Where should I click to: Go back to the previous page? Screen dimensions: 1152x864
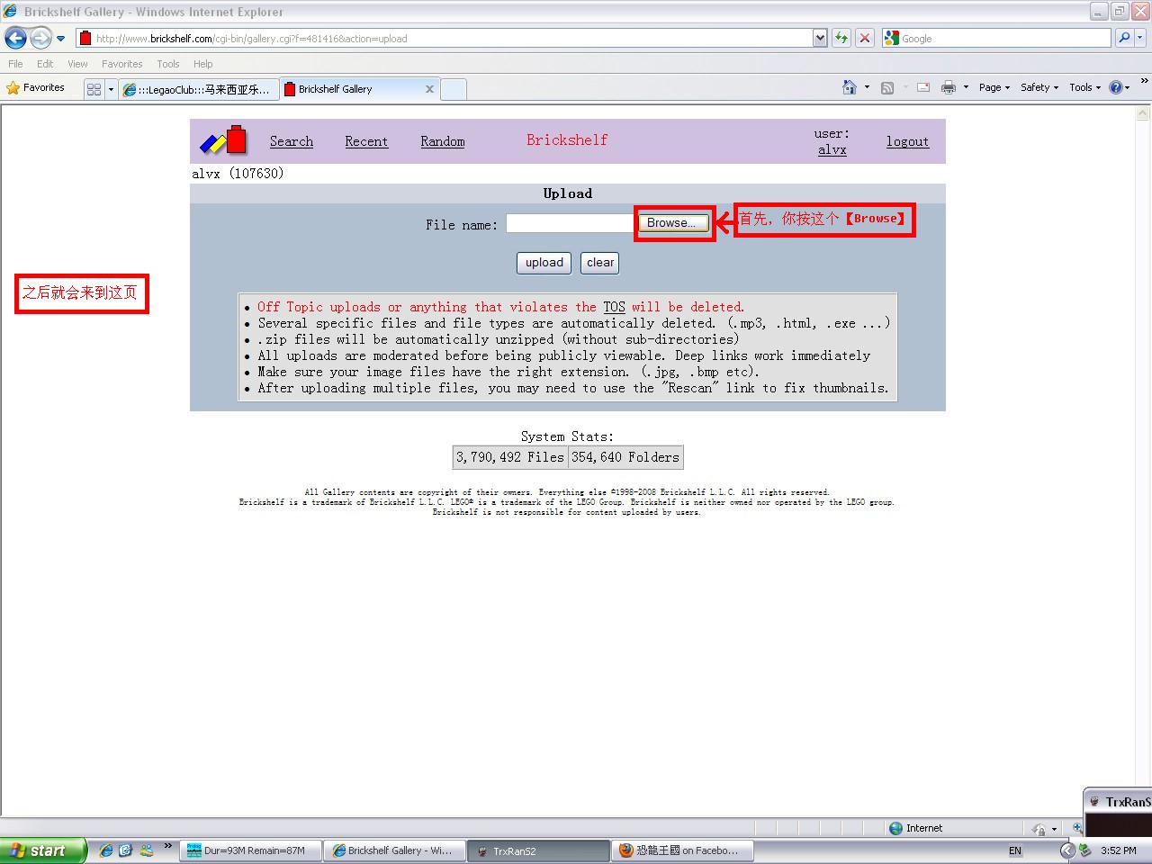point(15,38)
